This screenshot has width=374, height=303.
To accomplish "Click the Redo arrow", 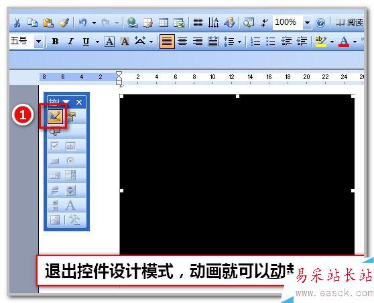I will tap(105, 23).
